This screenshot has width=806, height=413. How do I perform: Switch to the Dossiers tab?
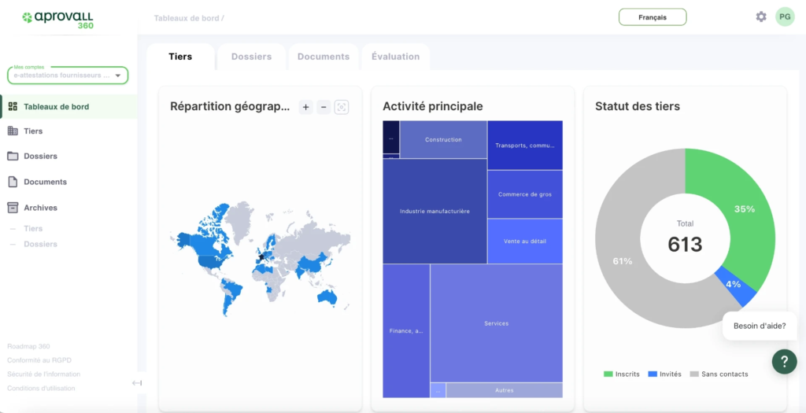pyautogui.click(x=251, y=57)
